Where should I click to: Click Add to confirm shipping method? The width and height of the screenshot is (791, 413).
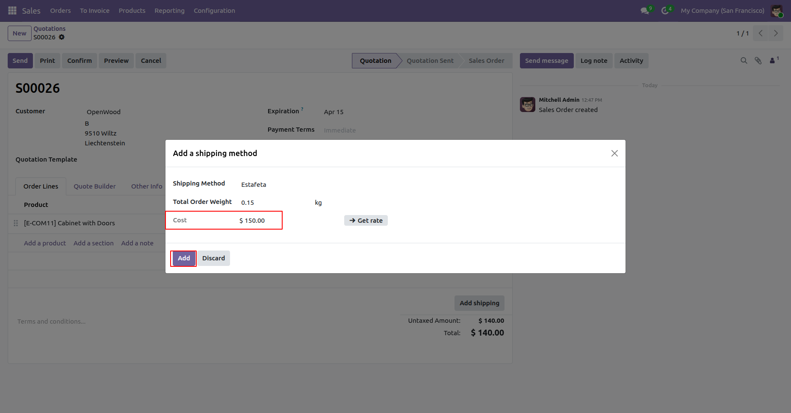tap(184, 258)
